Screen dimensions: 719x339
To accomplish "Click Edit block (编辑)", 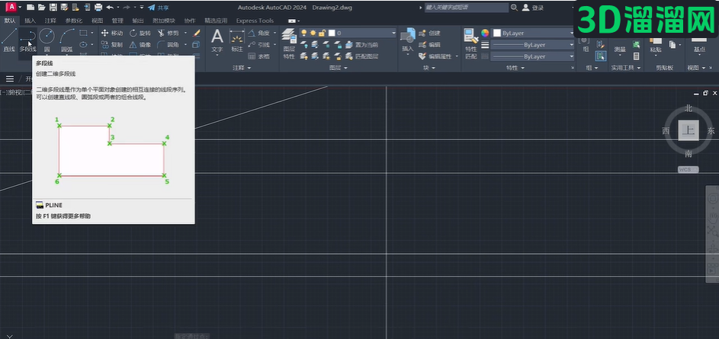I will (430, 44).
